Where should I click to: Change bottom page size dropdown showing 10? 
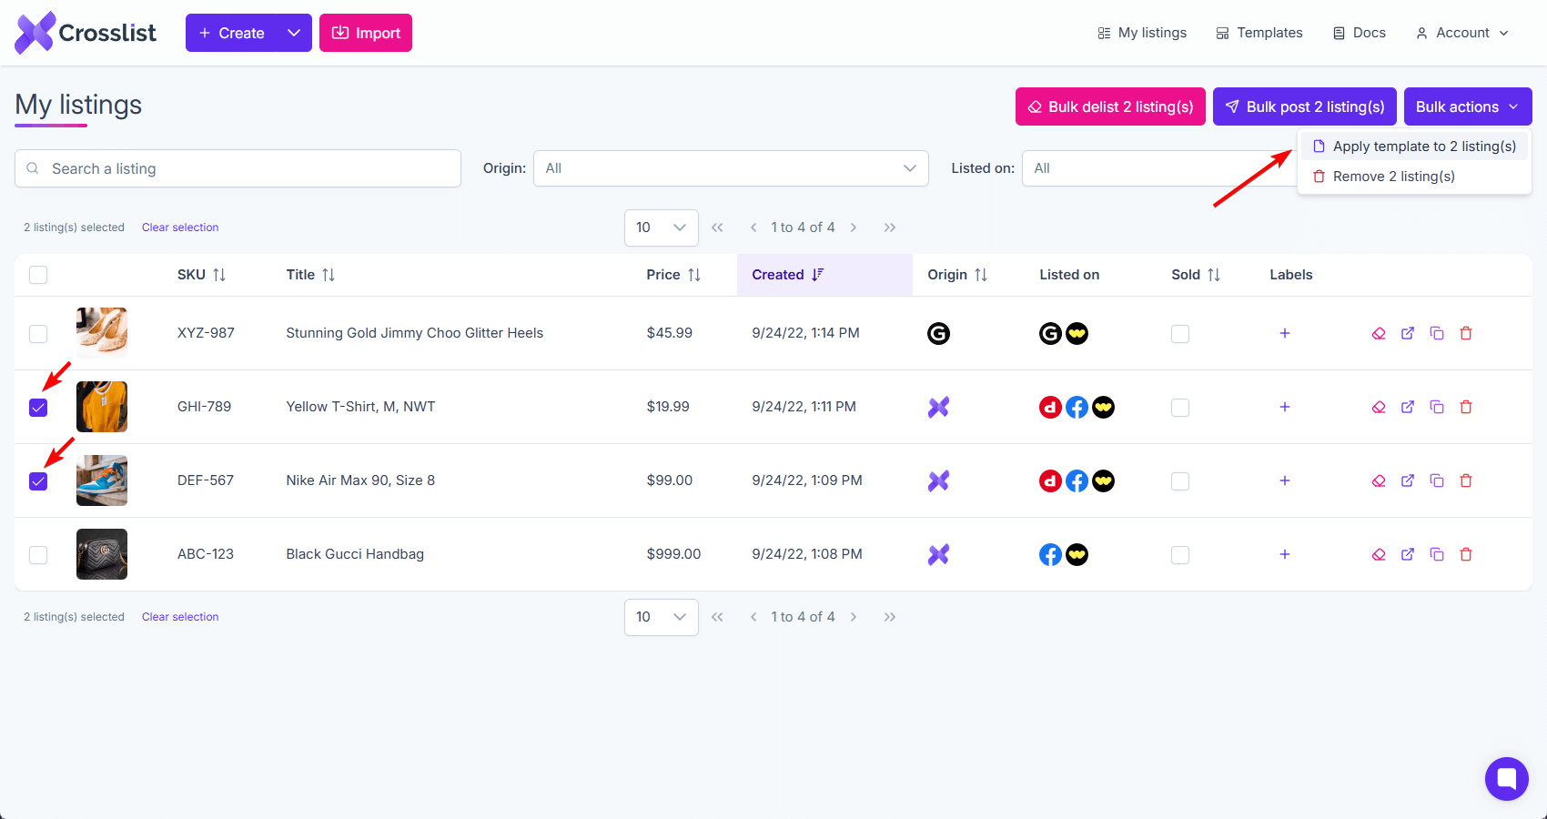662,617
